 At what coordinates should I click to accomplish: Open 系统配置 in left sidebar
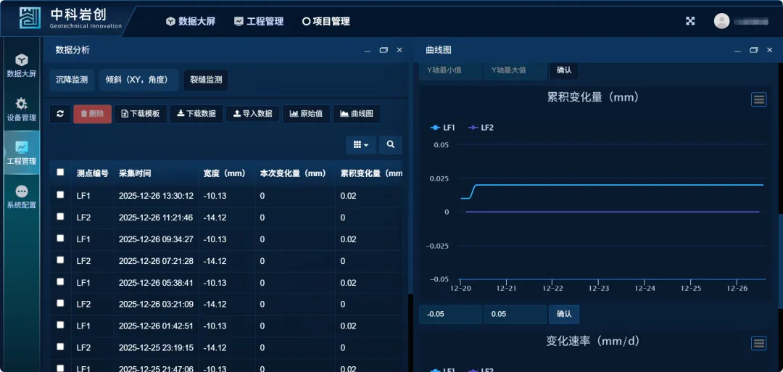click(x=21, y=197)
